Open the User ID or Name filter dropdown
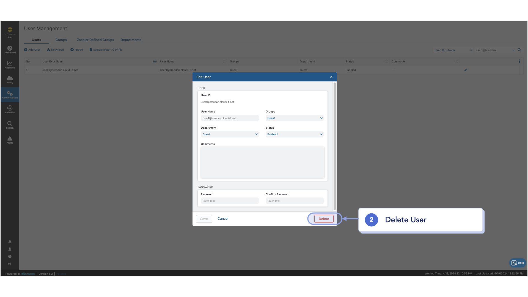528x297 pixels. (x=453, y=50)
